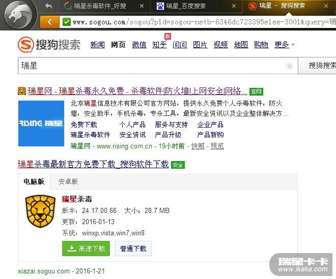Viewport: 336px width, 279px height.
Task: Open the 服务与支持 sublink
Action: 172,125
